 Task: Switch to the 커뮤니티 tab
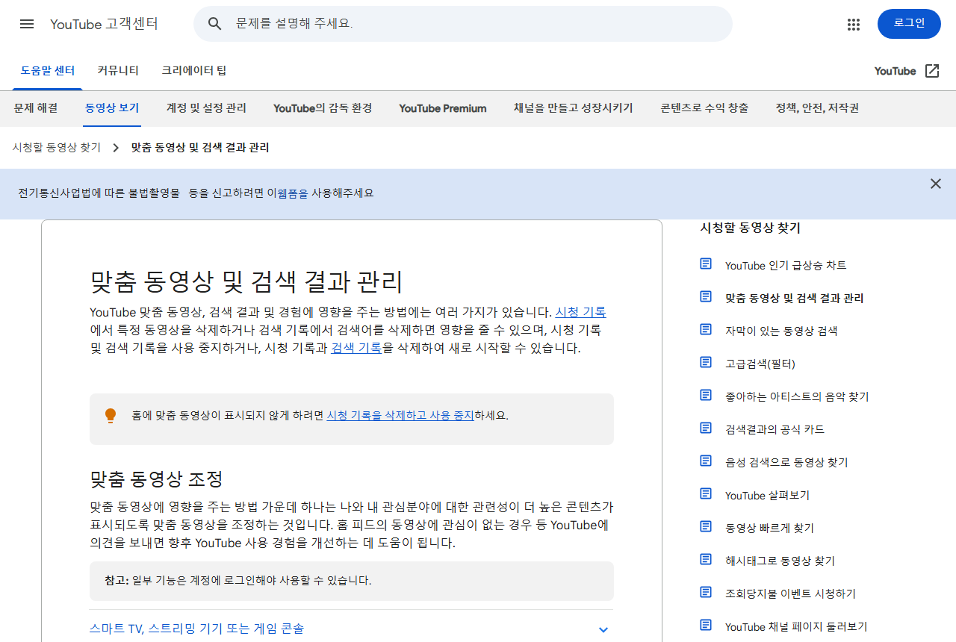[x=118, y=71]
